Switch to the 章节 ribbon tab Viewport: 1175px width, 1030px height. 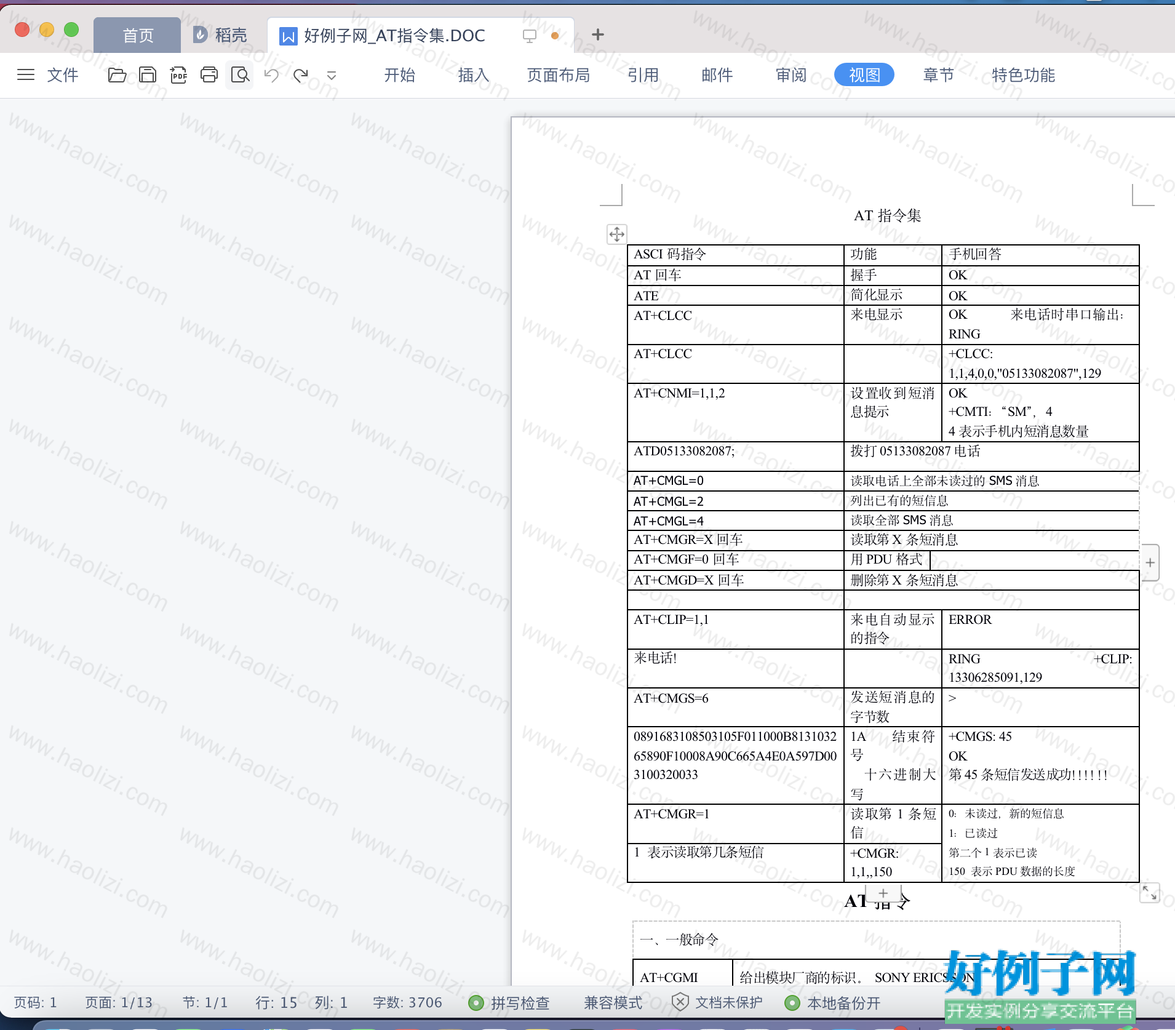(938, 75)
